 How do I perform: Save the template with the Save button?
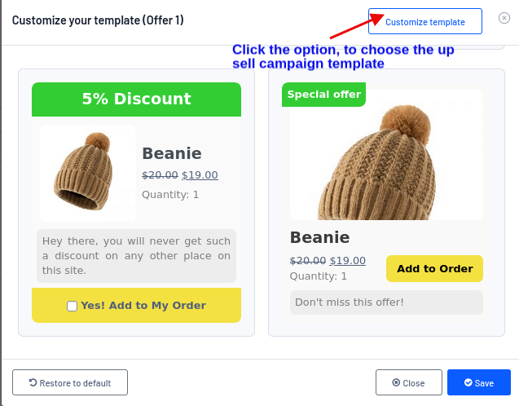(478, 382)
